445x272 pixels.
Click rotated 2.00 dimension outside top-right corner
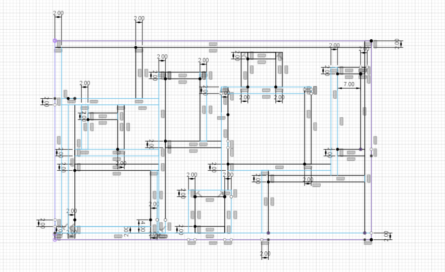pos(397,44)
